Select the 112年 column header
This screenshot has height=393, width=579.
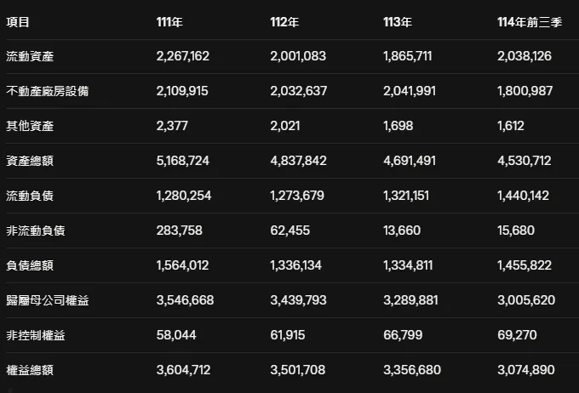coord(284,22)
